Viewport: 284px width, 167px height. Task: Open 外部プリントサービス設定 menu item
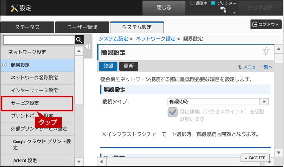(38, 129)
